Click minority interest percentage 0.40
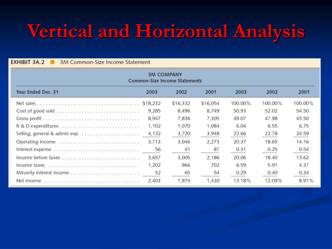This screenshot has height=249, width=332. (x=272, y=173)
